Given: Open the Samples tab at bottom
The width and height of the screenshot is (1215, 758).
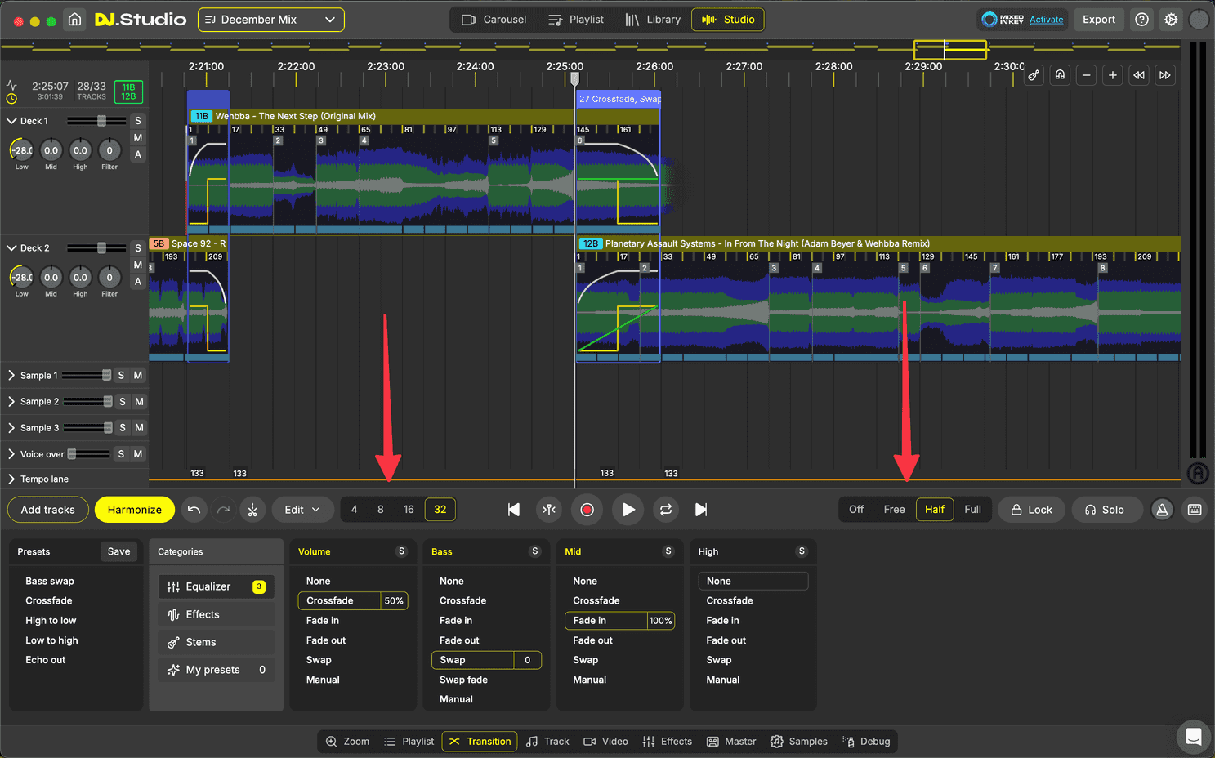Looking at the screenshot, I should 799,742.
